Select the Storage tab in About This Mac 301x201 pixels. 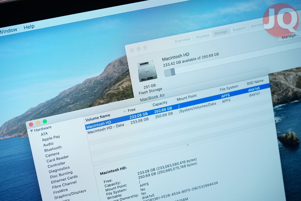pos(221,32)
